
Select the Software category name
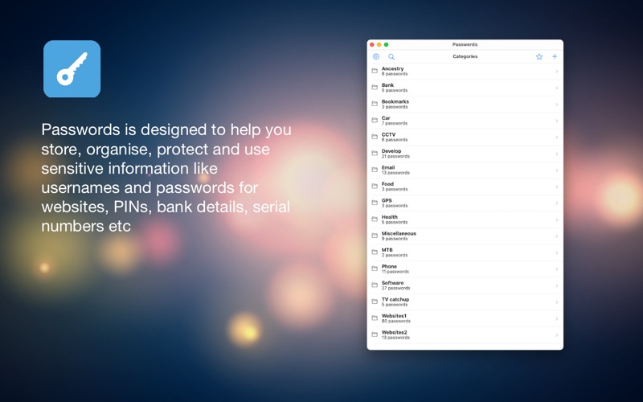point(392,283)
